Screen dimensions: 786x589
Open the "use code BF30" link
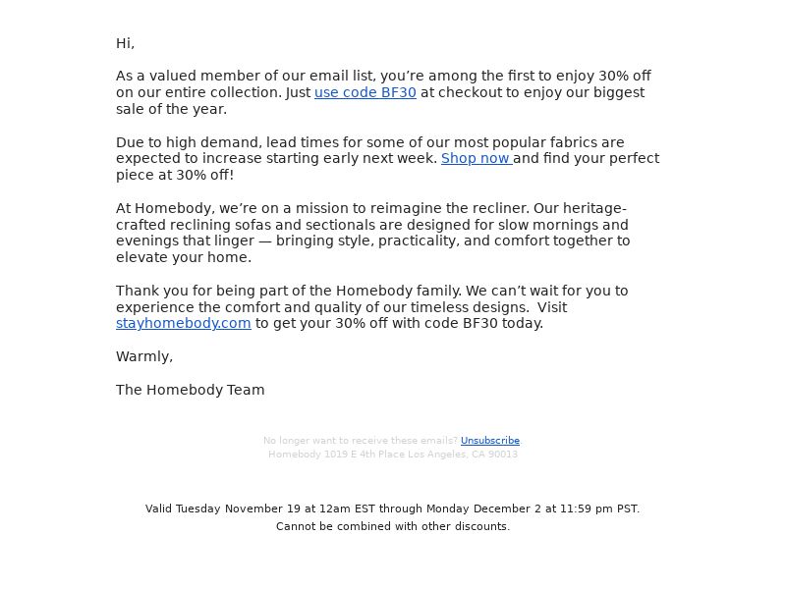point(365,92)
